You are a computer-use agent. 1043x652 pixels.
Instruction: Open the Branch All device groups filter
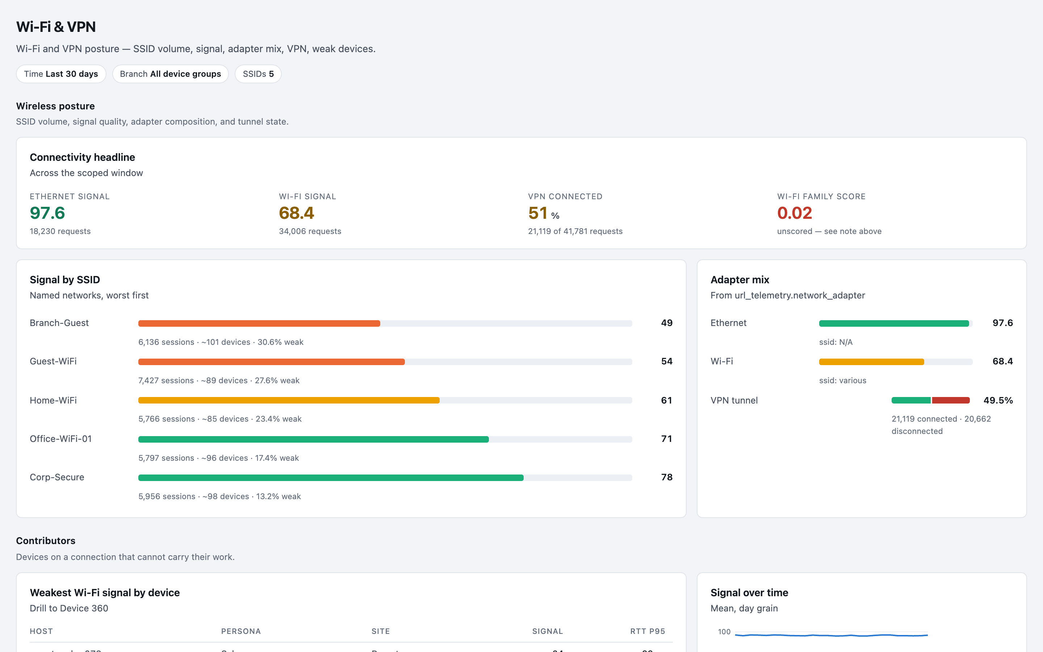(x=170, y=74)
